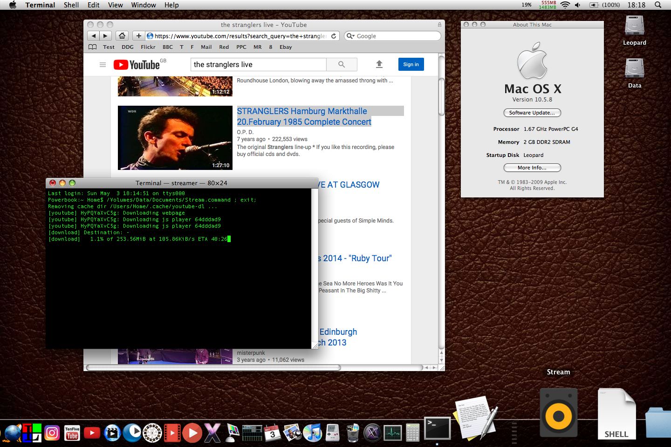Go back in Safari history

pos(94,36)
